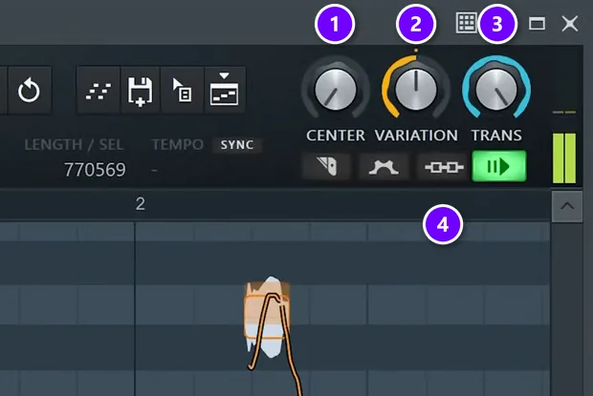593x396 pixels.
Task: Click the circular reset arrow icon
Action: coord(29,91)
